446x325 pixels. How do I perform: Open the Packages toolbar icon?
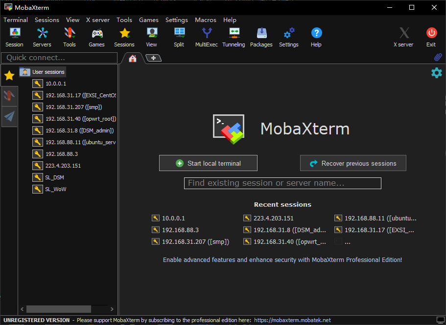pos(261,37)
